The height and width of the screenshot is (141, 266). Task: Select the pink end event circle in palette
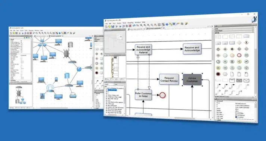click(239, 55)
